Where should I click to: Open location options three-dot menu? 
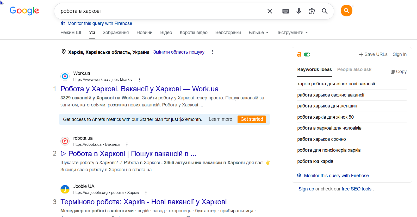(x=213, y=52)
